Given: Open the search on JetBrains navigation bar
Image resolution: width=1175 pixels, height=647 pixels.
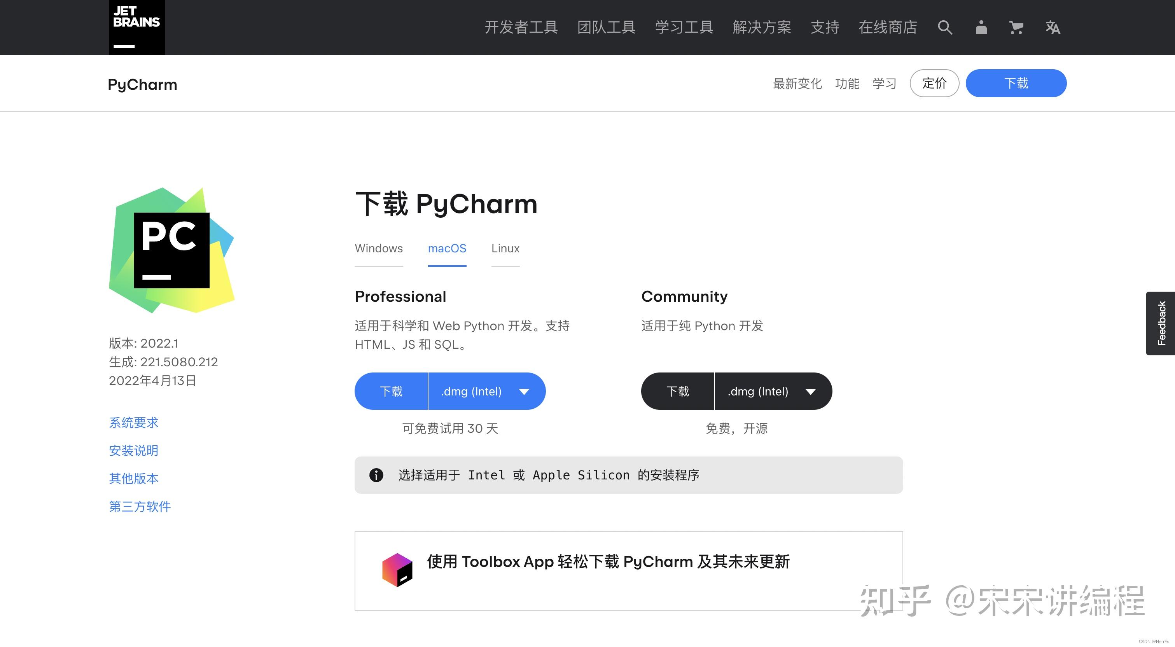Looking at the screenshot, I should tap(945, 27).
